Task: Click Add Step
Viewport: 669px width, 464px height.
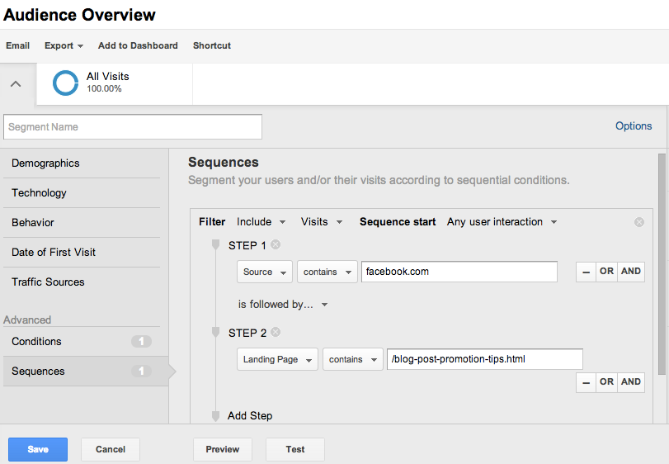Action: 250,416
